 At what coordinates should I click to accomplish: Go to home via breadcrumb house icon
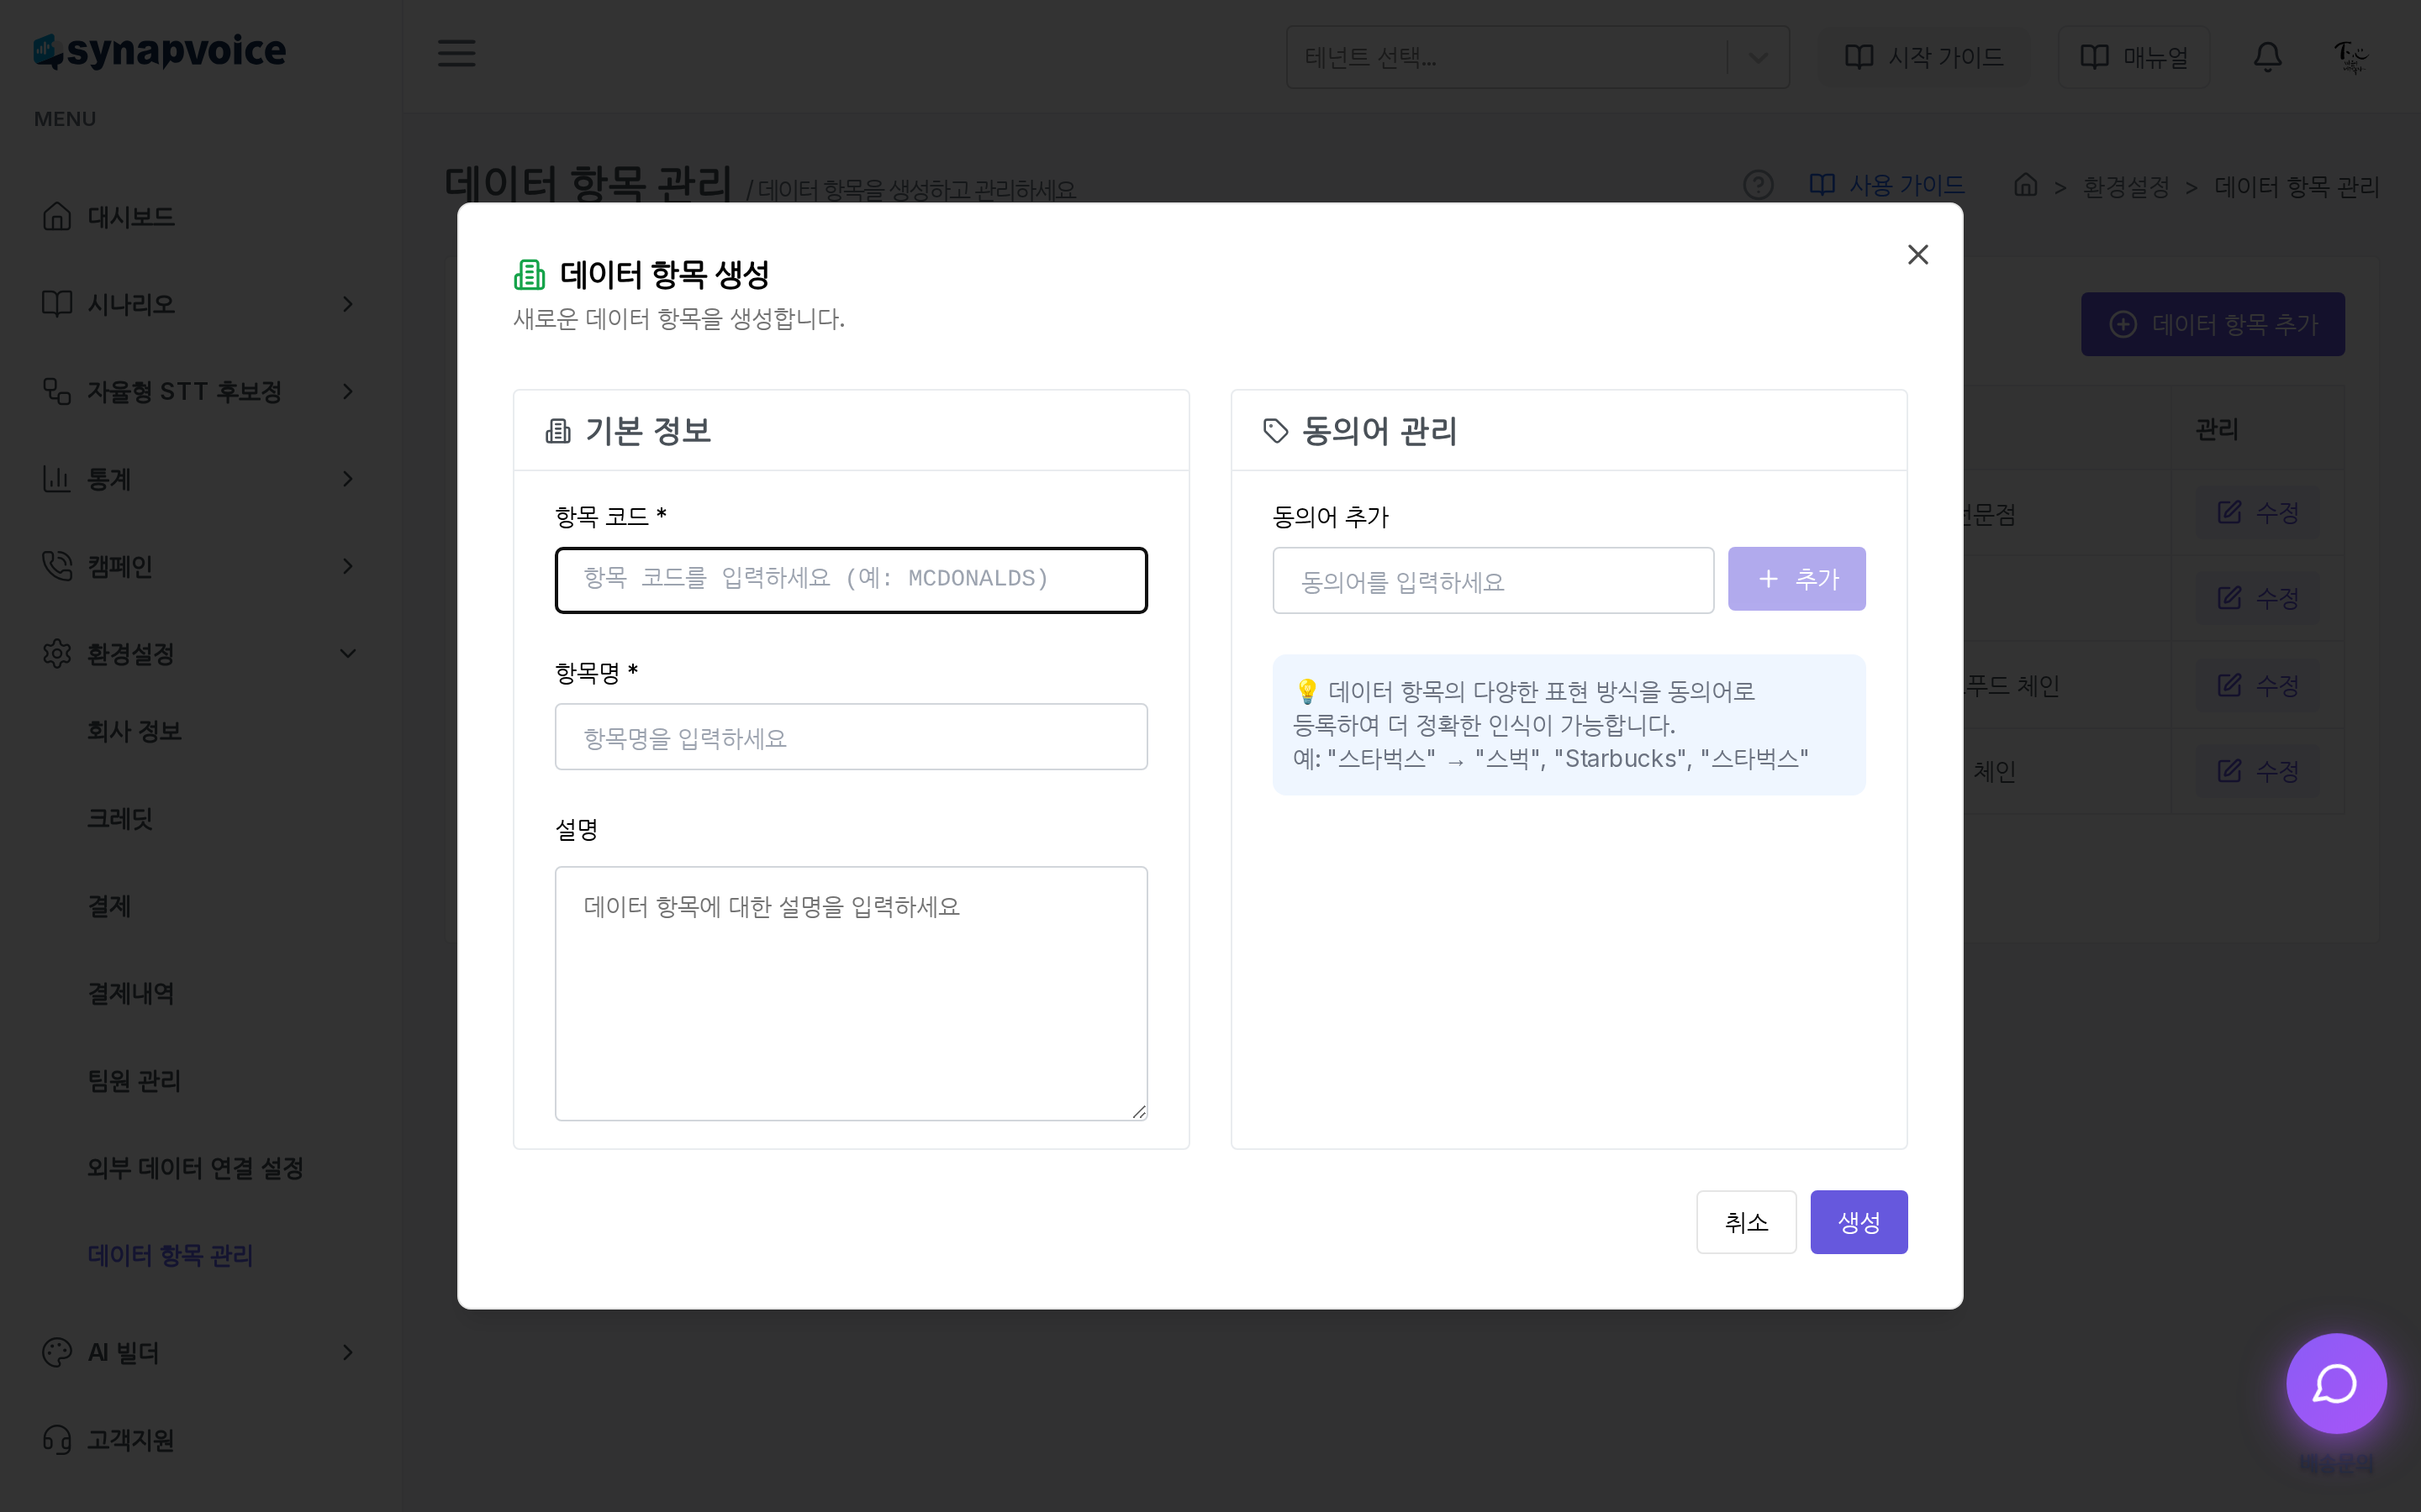pyautogui.click(x=2026, y=185)
